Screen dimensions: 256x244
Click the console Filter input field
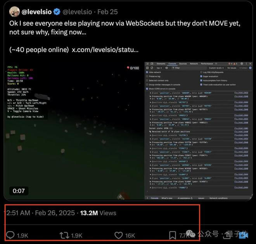pyautogui.click(x=189, y=68)
